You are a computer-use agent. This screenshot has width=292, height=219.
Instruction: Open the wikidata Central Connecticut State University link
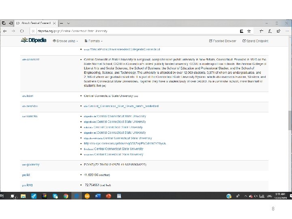click(113, 127)
